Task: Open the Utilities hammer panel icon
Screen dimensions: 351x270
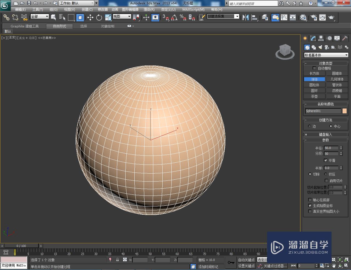Action: (x=345, y=38)
